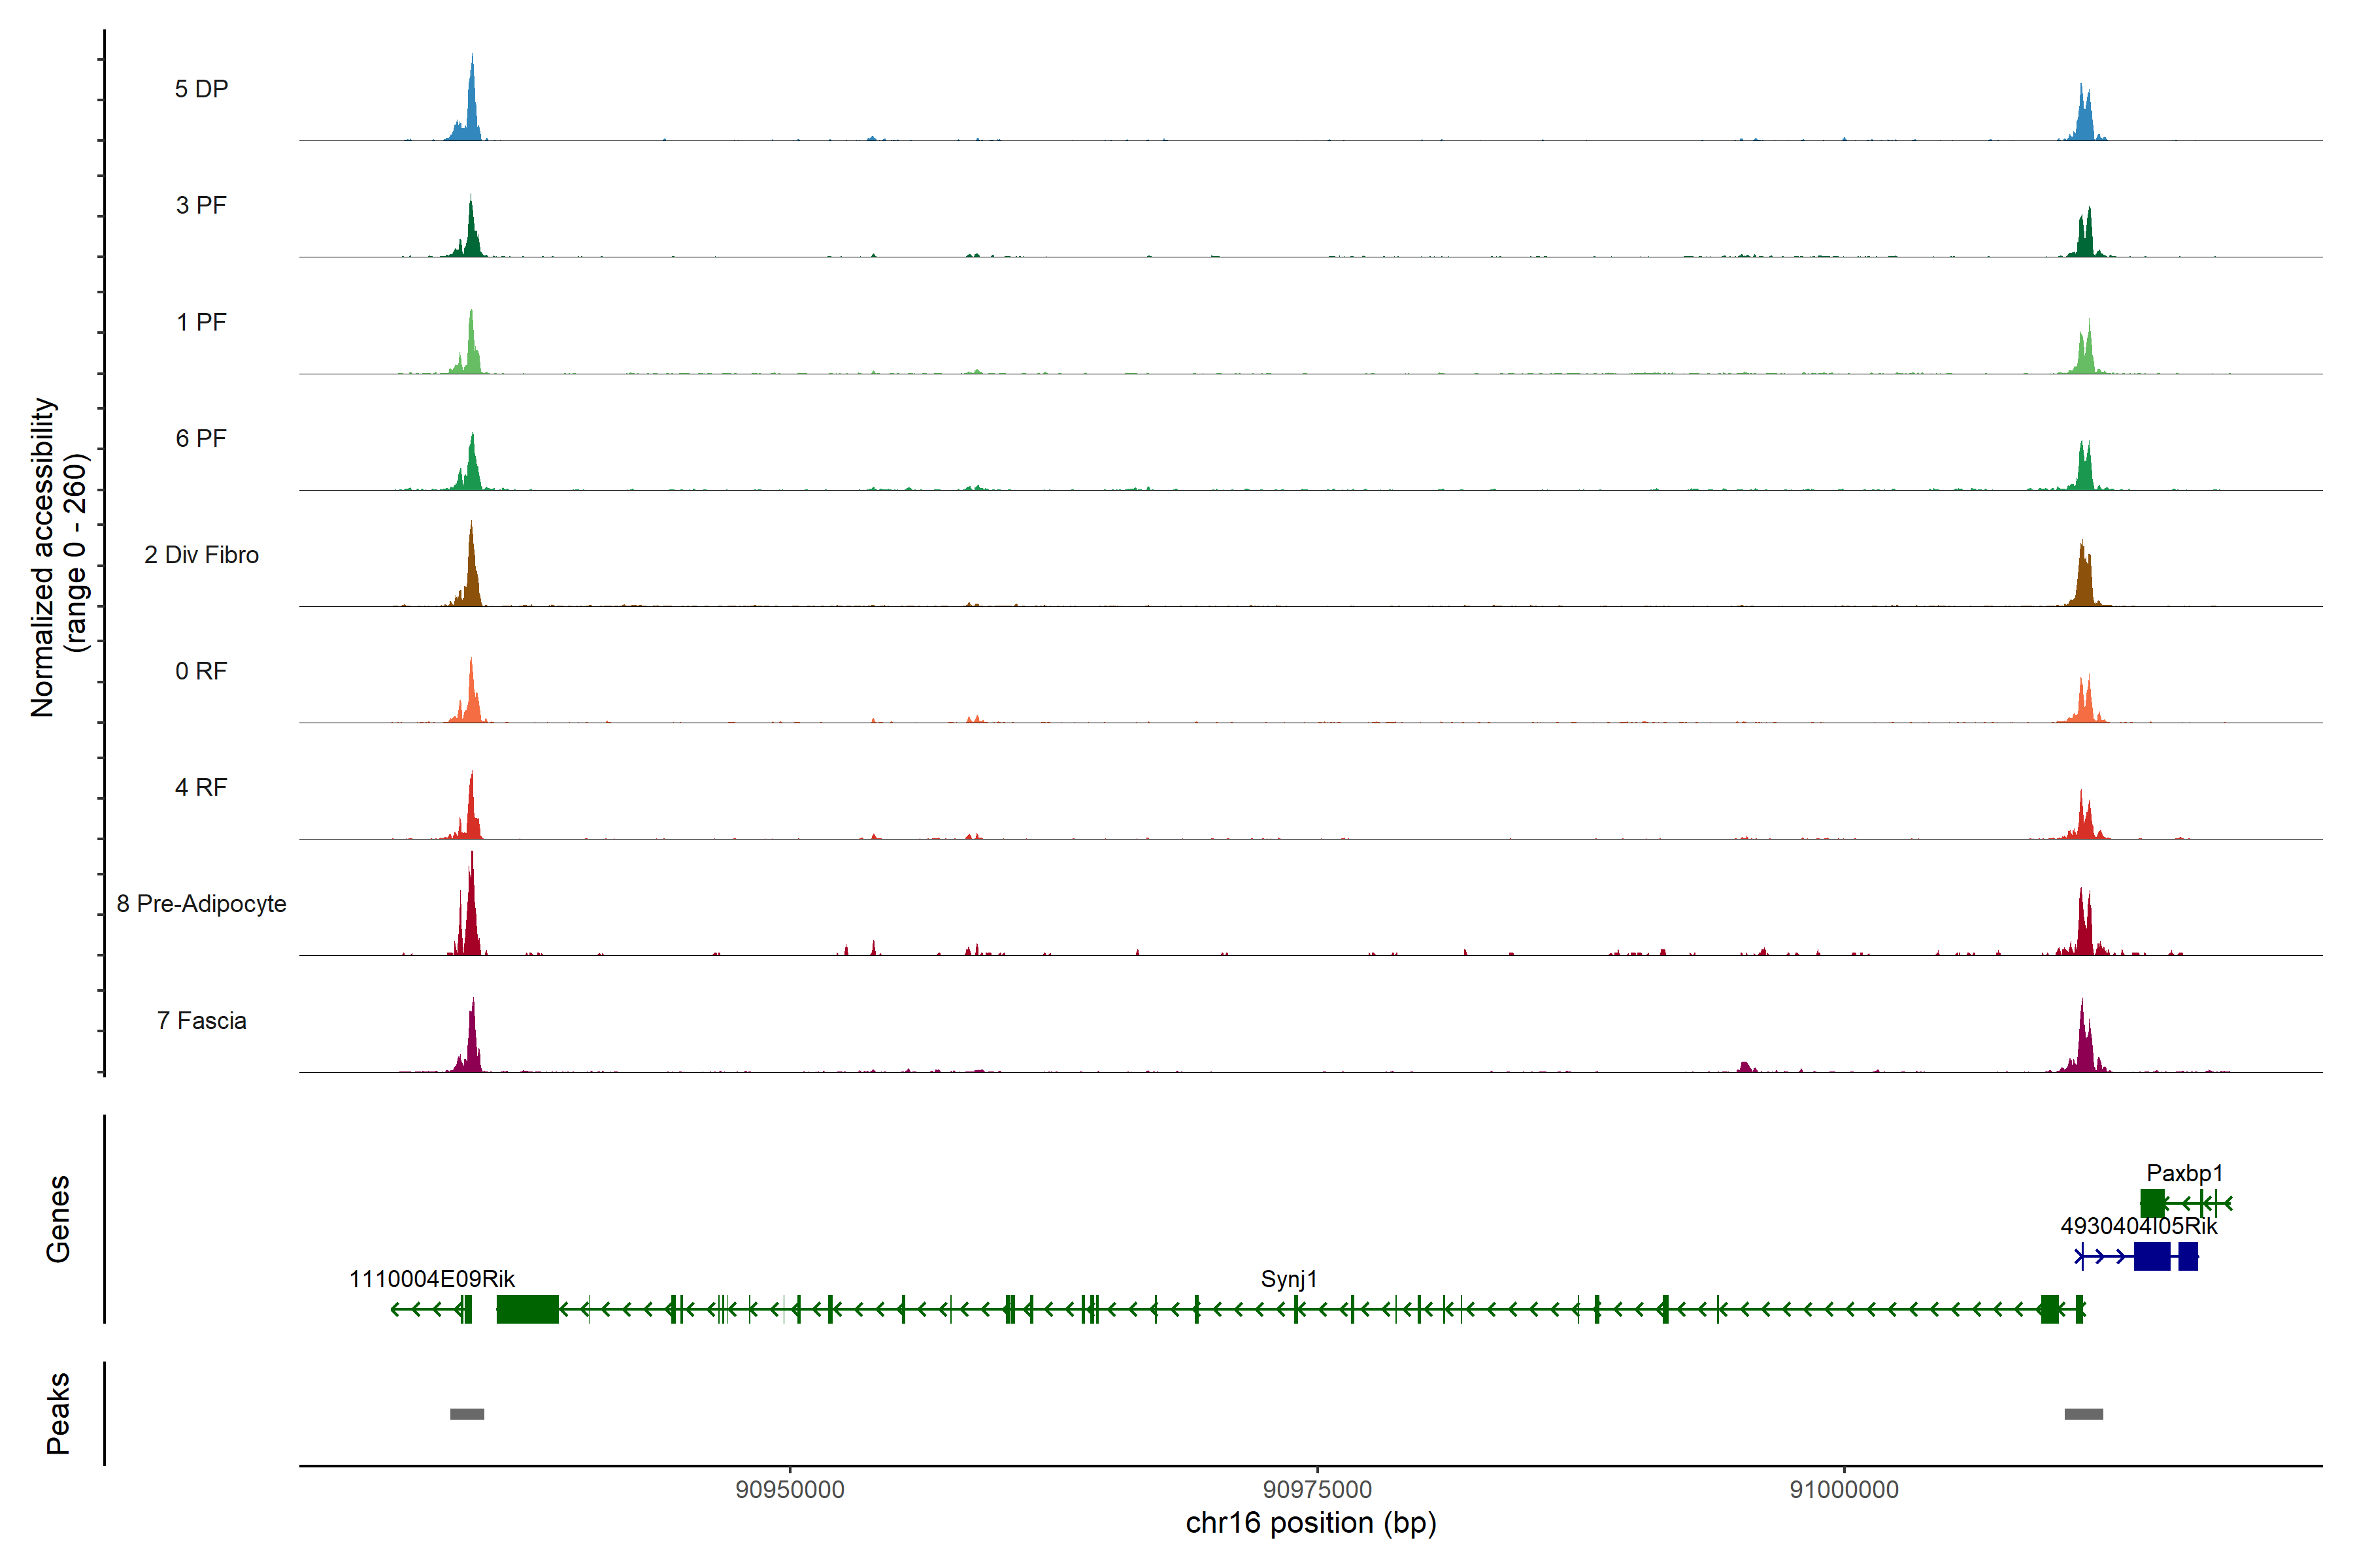Click the right gray peak bar
Viewport: 2353px width, 1568px height.
coord(2083,1414)
